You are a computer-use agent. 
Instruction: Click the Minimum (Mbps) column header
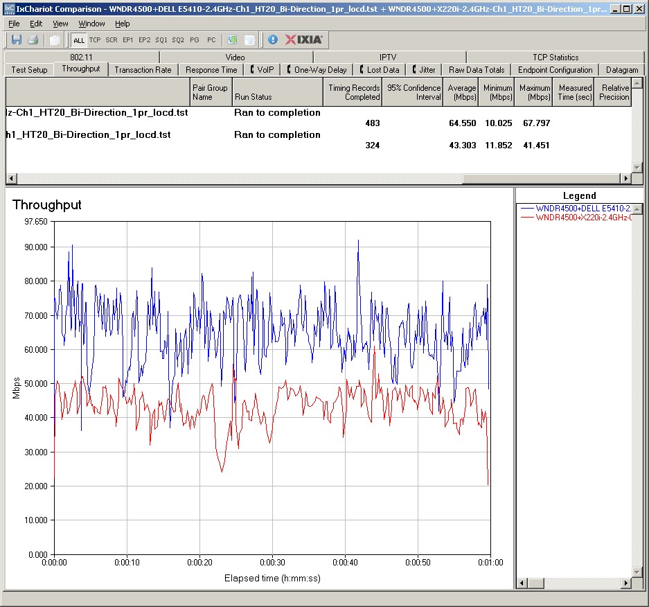(496, 92)
